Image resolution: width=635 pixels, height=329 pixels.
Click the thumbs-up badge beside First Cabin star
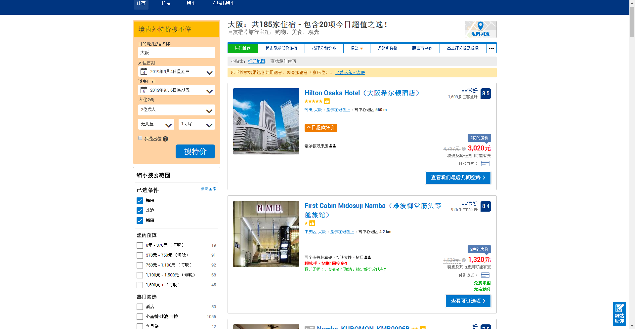[x=312, y=223]
